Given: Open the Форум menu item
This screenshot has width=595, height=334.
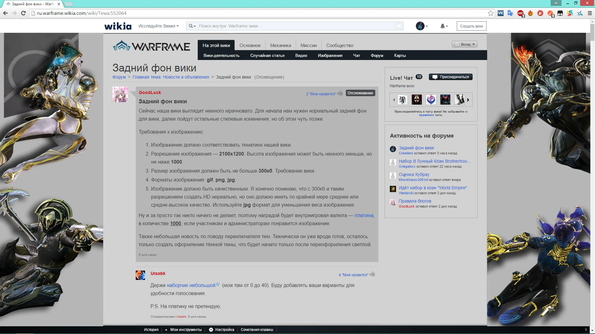Looking at the screenshot, I should tap(377, 56).
